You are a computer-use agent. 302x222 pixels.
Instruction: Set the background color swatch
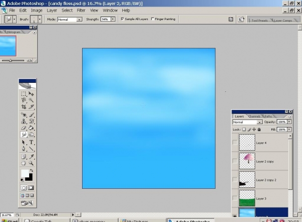coord(30,178)
